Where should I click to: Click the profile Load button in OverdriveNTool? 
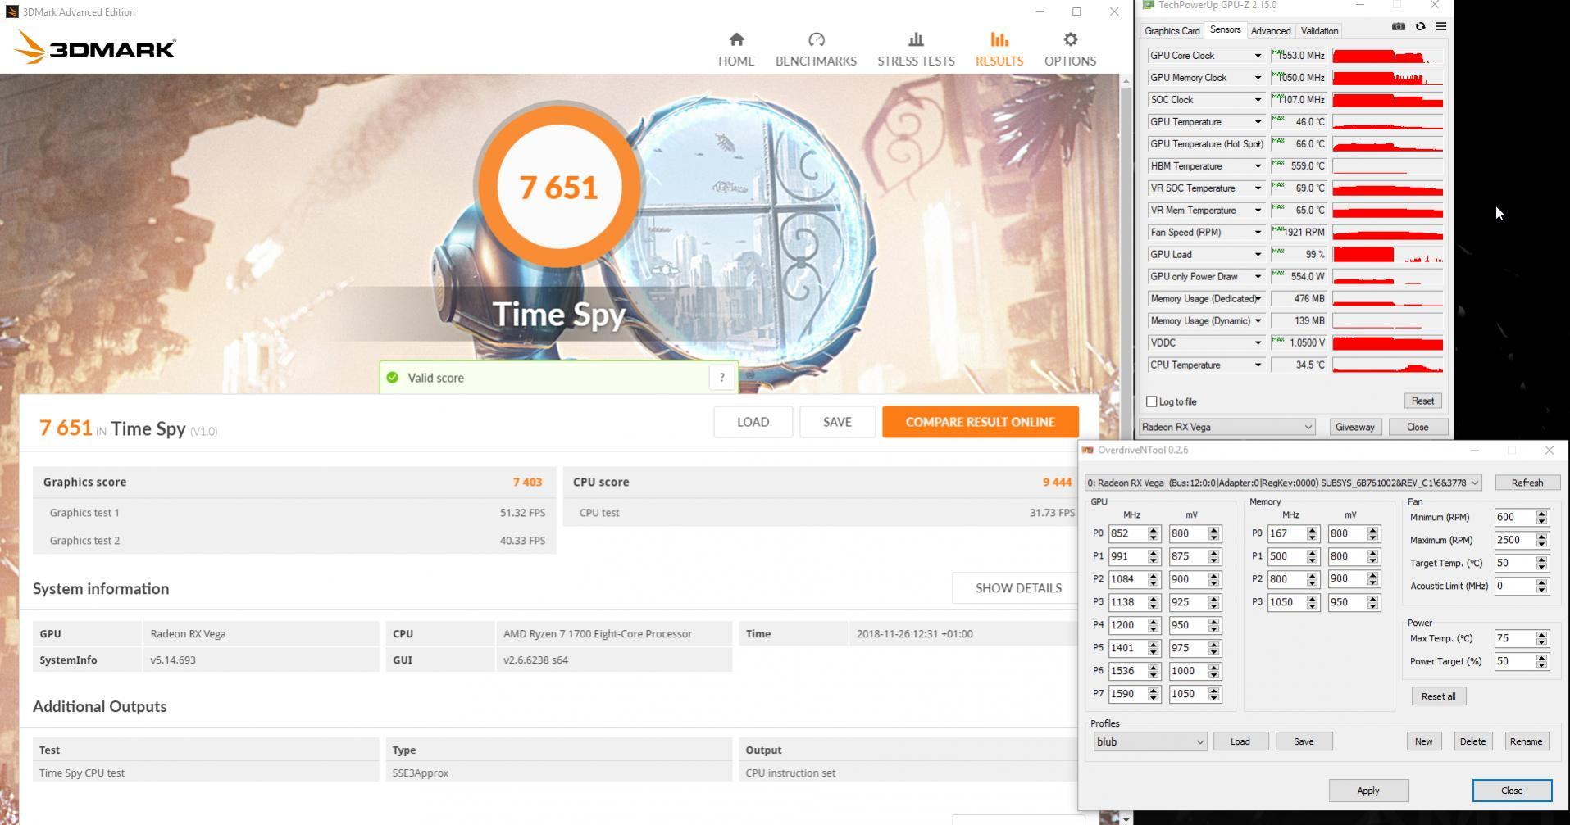pyautogui.click(x=1240, y=741)
